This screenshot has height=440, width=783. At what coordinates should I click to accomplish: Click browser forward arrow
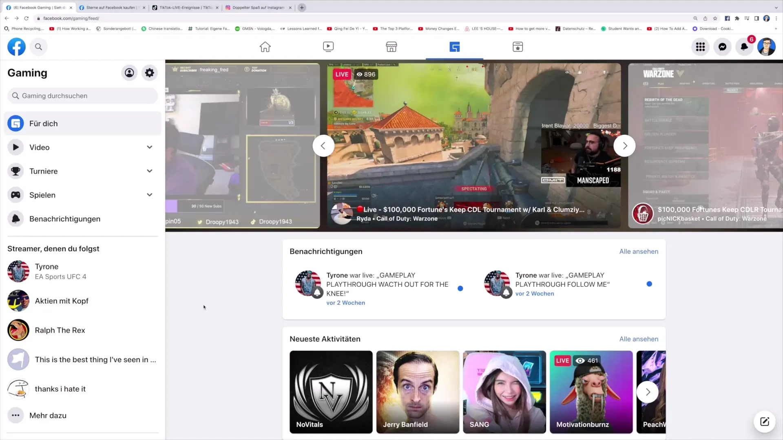coord(16,18)
